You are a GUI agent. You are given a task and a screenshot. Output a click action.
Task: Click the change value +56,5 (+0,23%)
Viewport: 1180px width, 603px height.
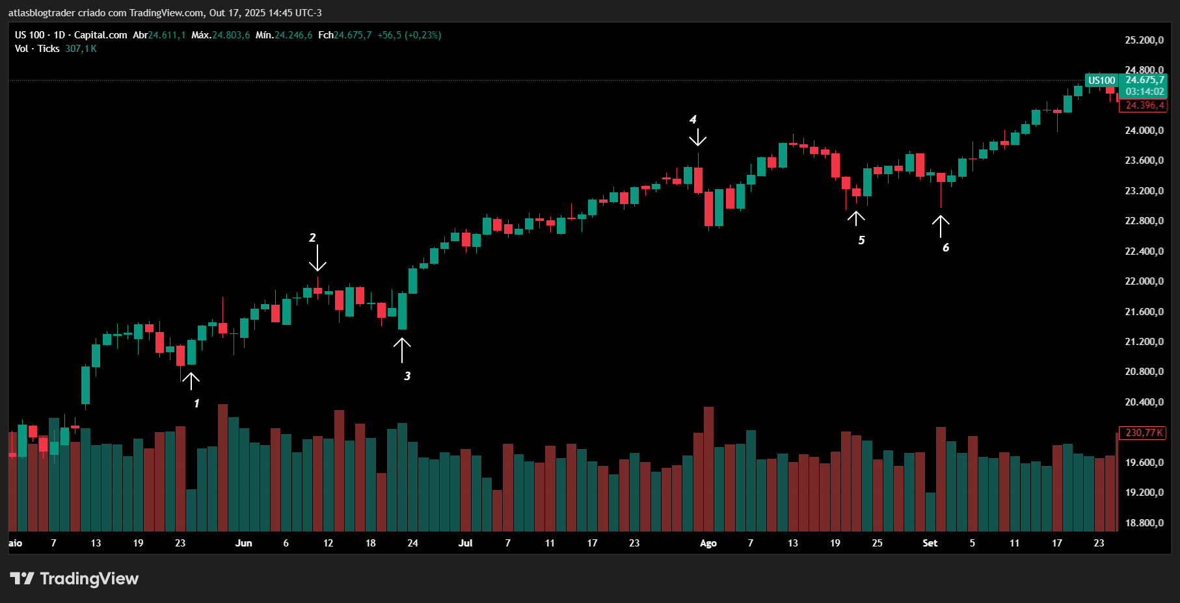coord(410,35)
